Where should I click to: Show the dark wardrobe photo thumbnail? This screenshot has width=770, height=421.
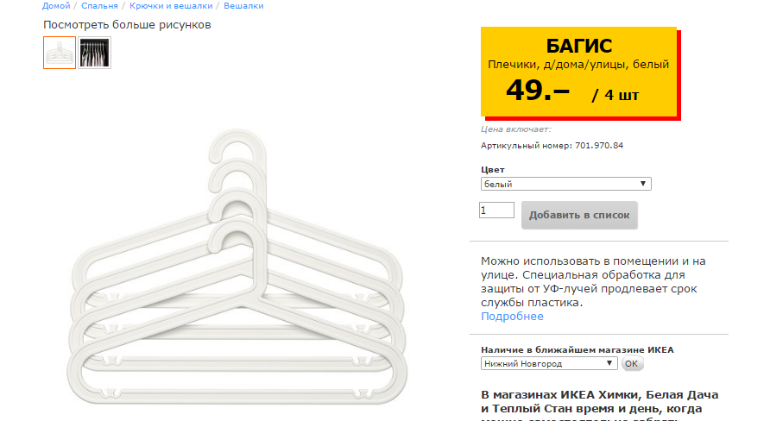click(x=94, y=53)
